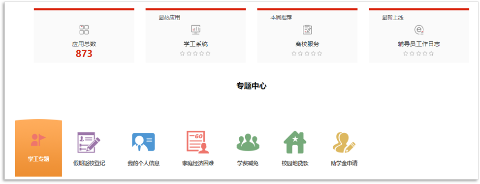
Task: Open the 家庭经济困难 document icon
Action: [198, 142]
